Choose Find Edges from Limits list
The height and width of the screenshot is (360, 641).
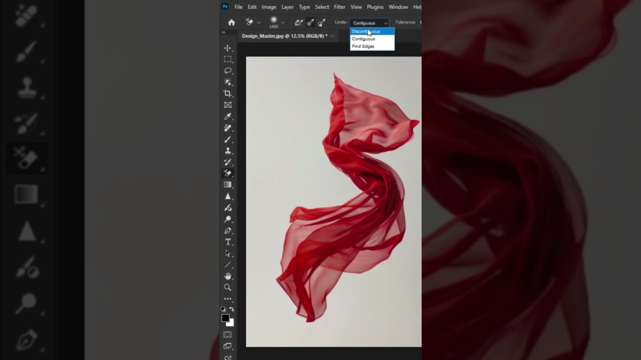(372, 46)
